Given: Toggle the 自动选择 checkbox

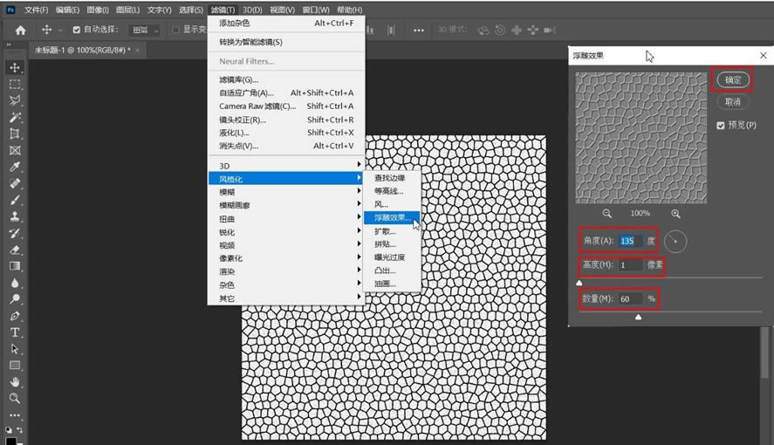Looking at the screenshot, I should pos(77,30).
